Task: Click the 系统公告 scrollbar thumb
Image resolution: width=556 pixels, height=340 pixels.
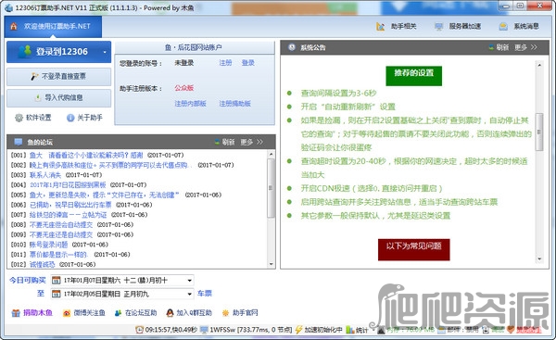Action: (539, 132)
